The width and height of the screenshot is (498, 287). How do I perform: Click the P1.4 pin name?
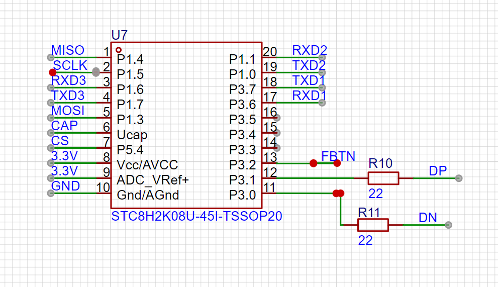pyautogui.click(x=130, y=59)
